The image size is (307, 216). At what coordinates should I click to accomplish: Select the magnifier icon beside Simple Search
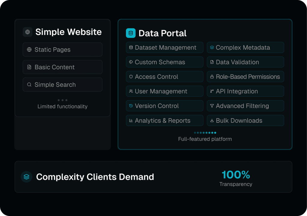point(29,85)
